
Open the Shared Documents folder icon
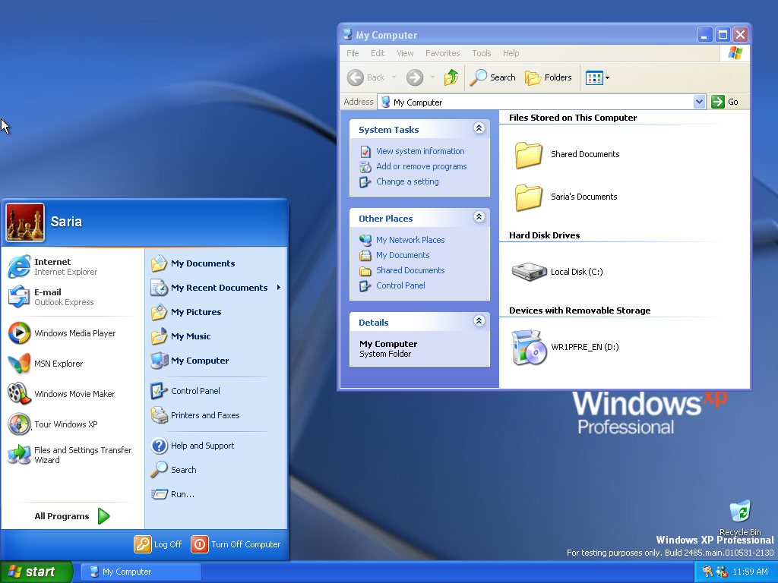pos(529,155)
